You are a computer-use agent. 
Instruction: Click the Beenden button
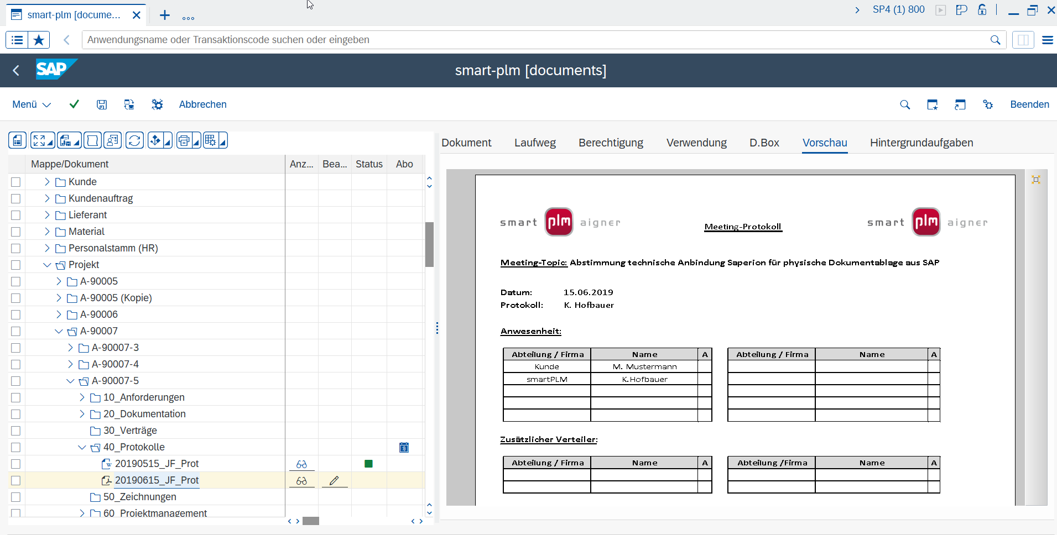(1029, 104)
